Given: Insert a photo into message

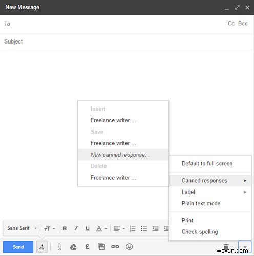Looking at the screenshot, I should click(101, 247).
